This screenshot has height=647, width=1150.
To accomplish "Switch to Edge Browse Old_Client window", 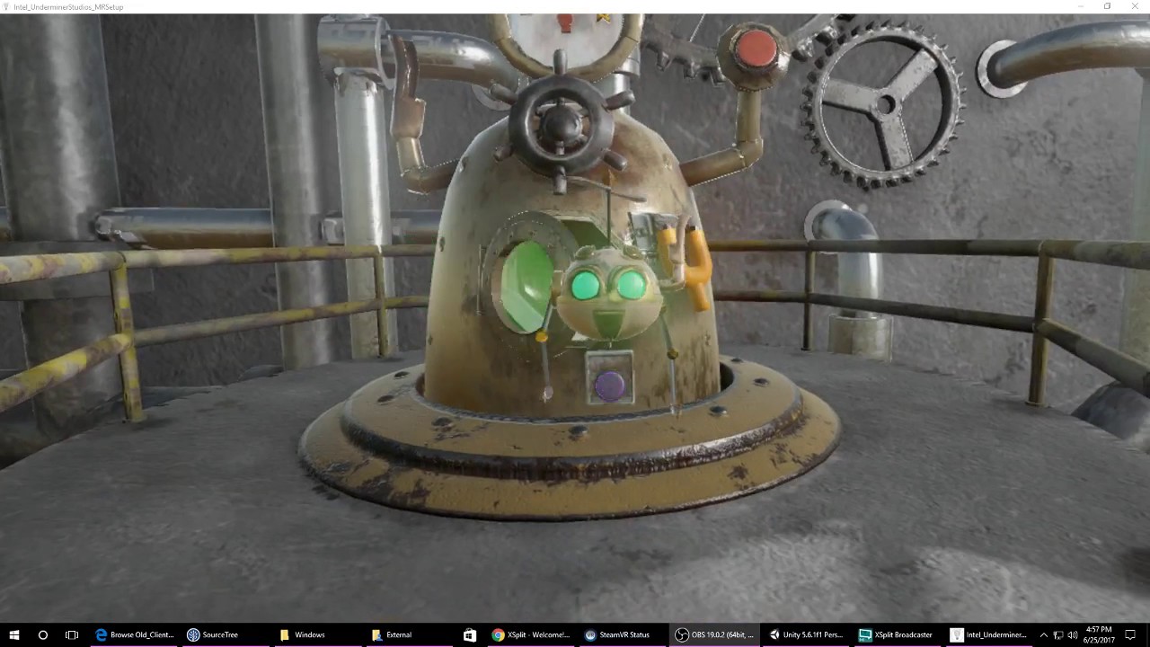I will point(134,634).
